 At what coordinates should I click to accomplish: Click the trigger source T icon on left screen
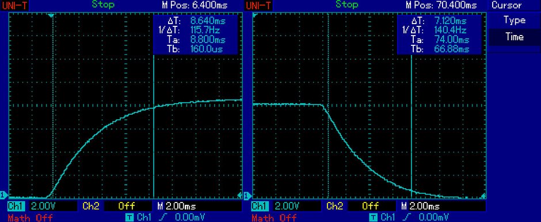(x=129, y=217)
